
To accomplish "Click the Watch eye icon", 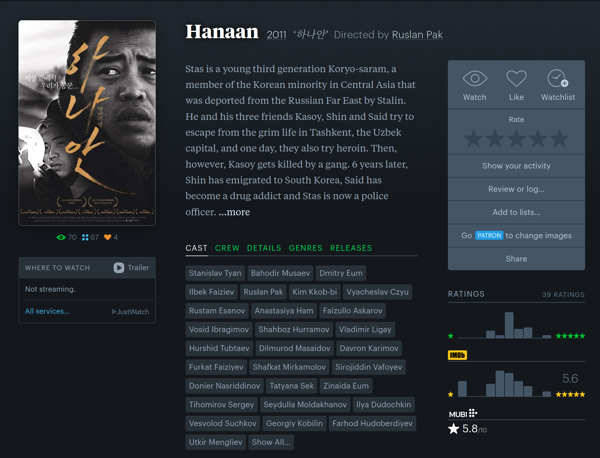I will [475, 78].
